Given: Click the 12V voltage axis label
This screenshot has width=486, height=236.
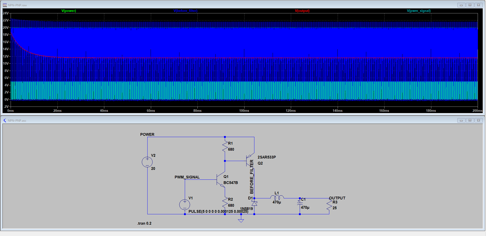Looking at the screenshot, I should click(x=6, y=56).
